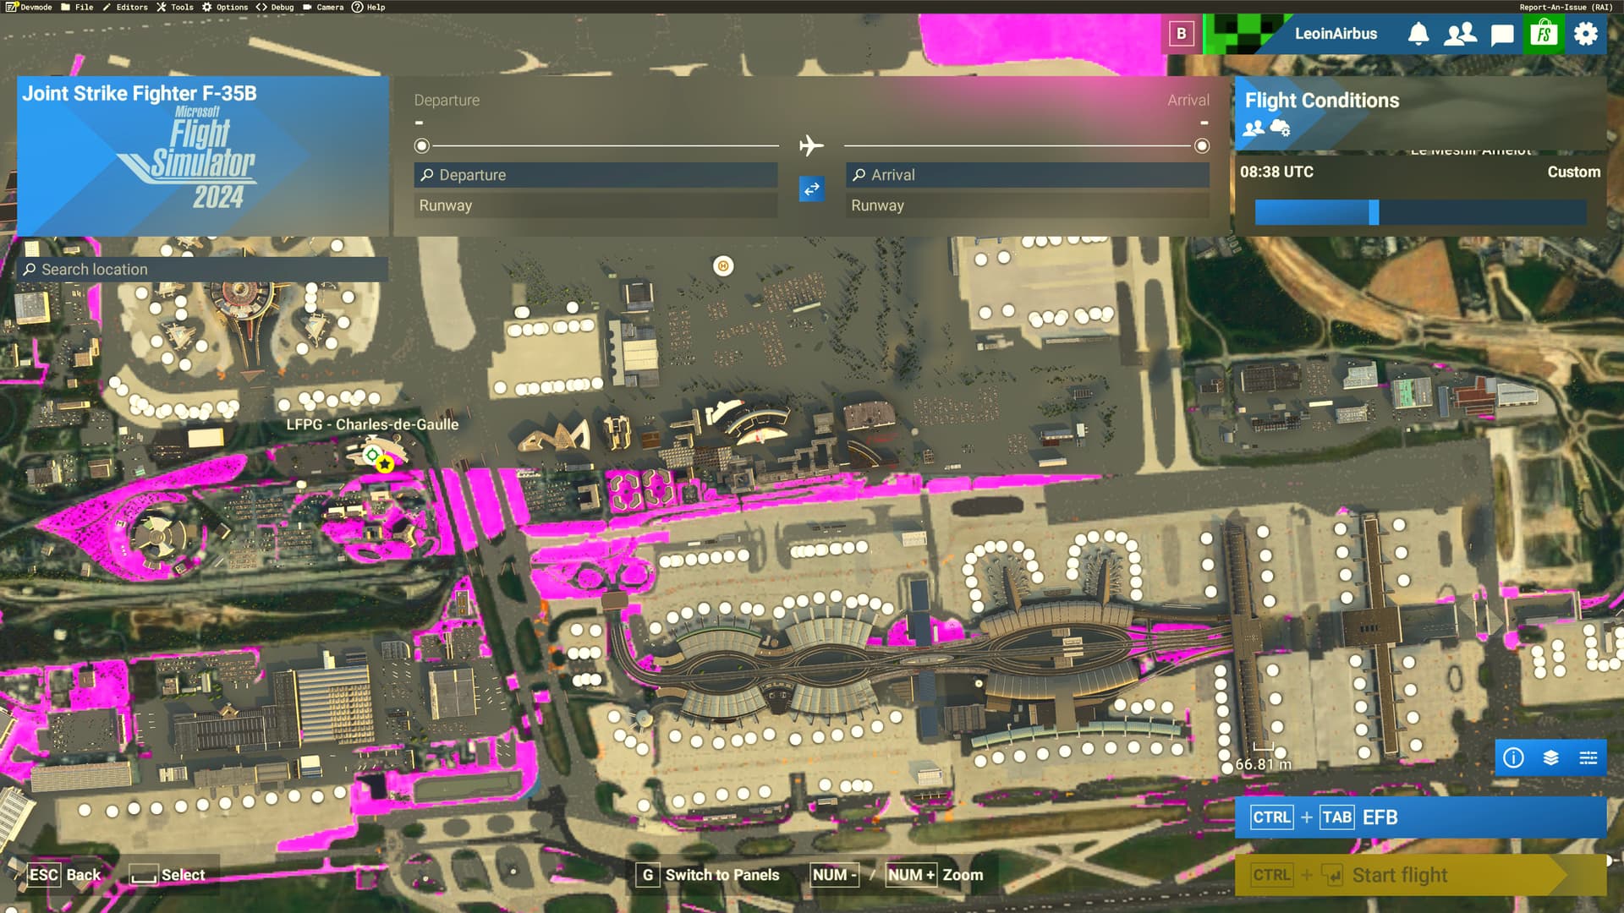The height and width of the screenshot is (913, 1624).
Task: Open the chat message icon
Action: (1502, 34)
